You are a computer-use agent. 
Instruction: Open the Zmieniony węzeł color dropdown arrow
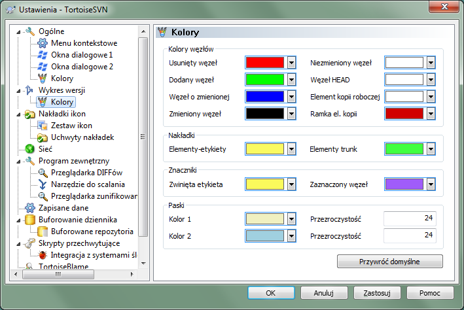pos(291,114)
